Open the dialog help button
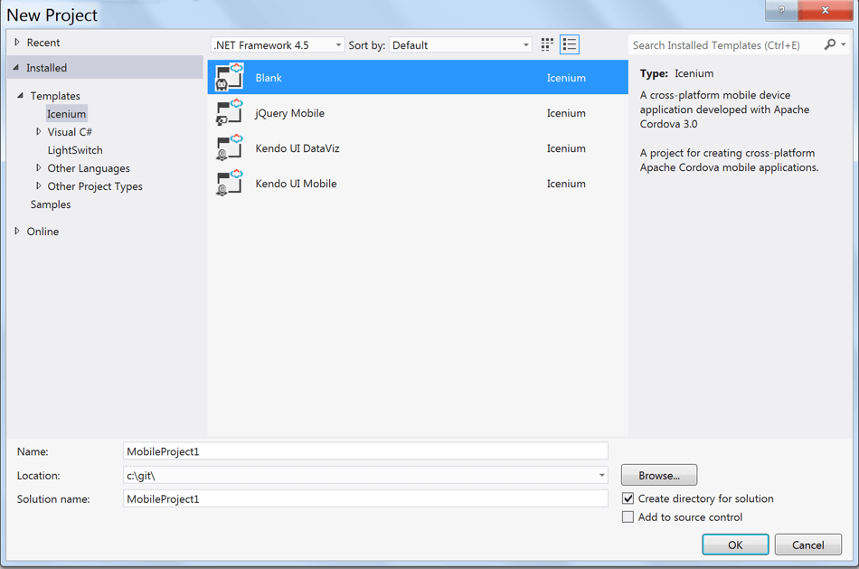This screenshot has width=859, height=569. point(781,11)
